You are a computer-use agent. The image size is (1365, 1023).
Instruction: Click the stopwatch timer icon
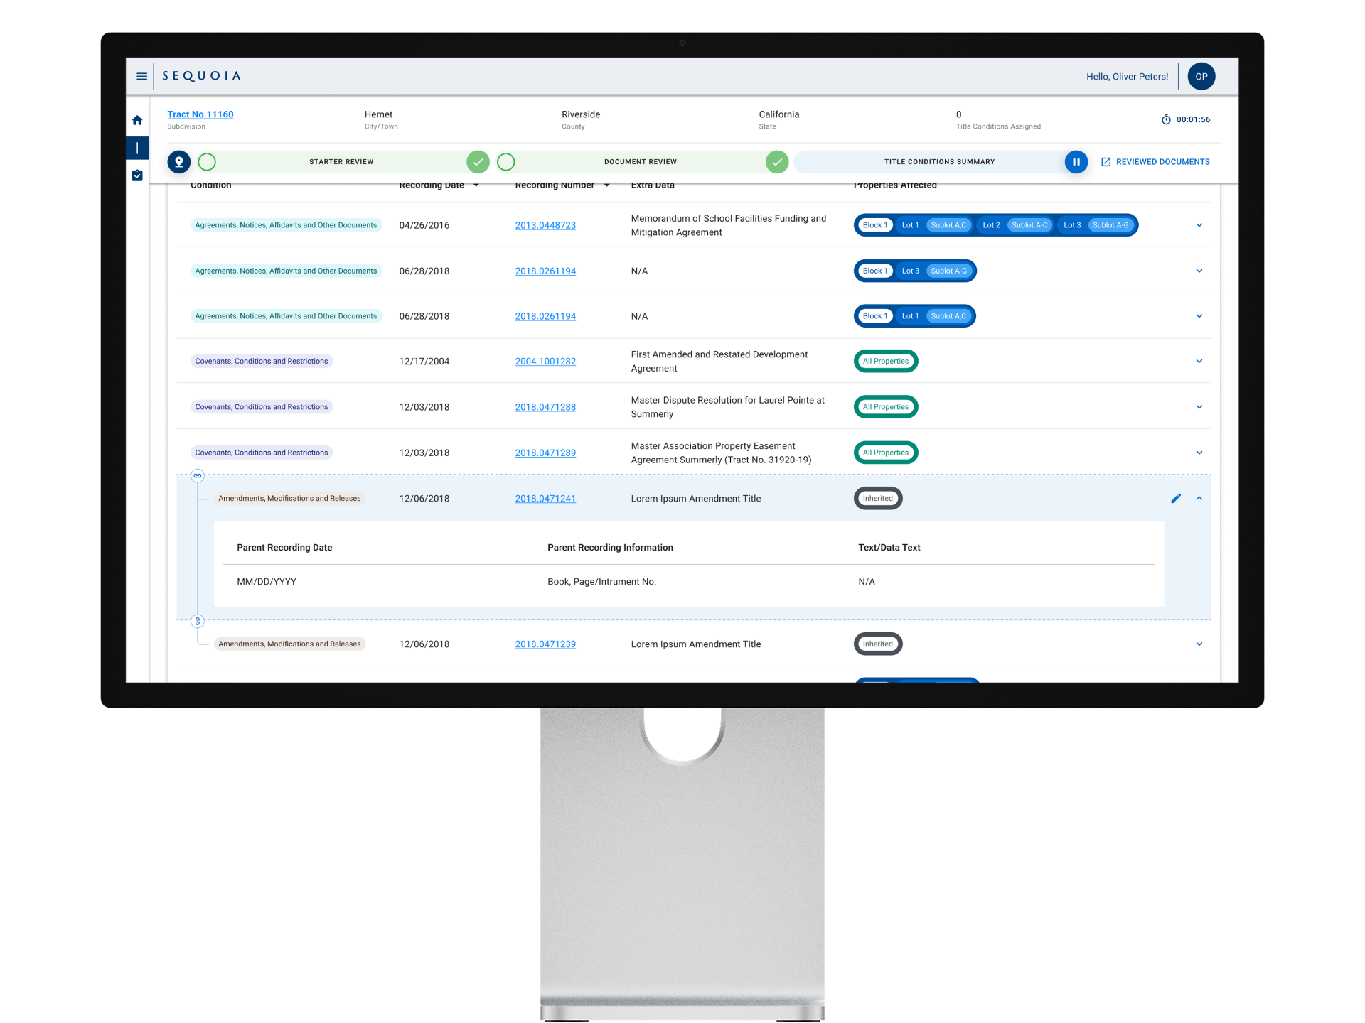1166,119
